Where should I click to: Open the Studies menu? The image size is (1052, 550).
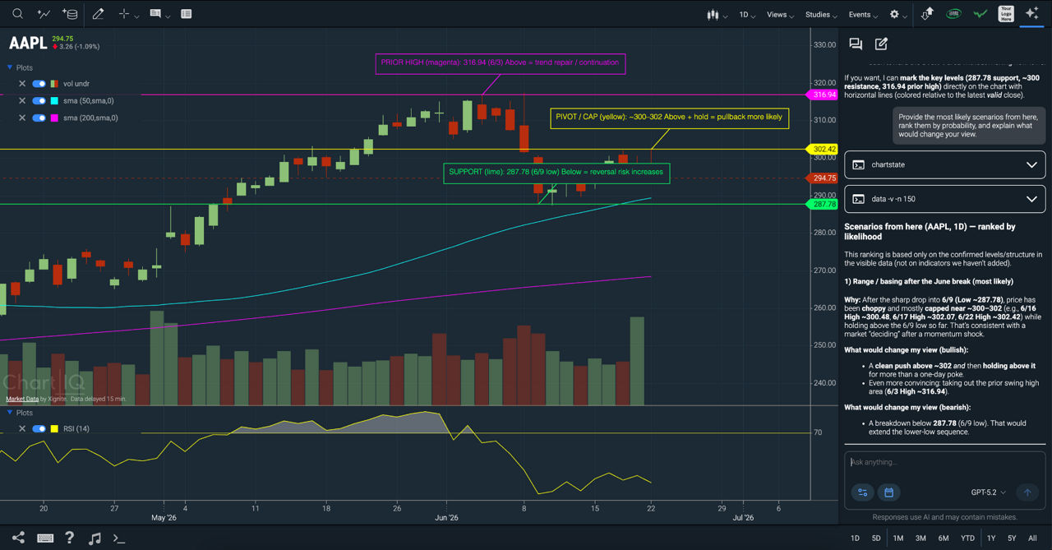point(821,14)
